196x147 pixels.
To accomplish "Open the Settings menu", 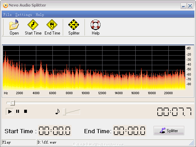I will [23, 14].
